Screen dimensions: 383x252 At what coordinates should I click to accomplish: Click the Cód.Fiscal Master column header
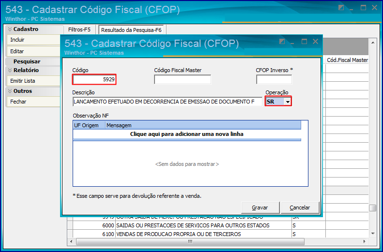pyautogui.click(x=347, y=60)
